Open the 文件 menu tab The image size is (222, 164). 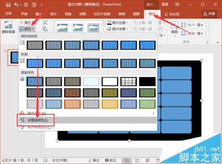pyautogui.click(x=8, y=14)
